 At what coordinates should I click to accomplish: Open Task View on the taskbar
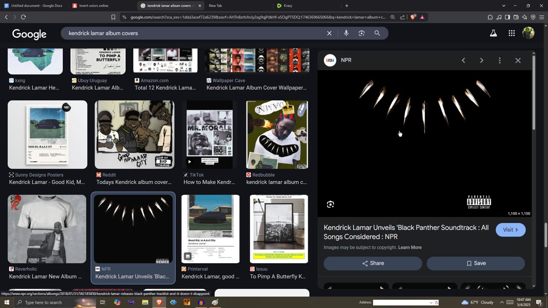click(x=103, y=302)
